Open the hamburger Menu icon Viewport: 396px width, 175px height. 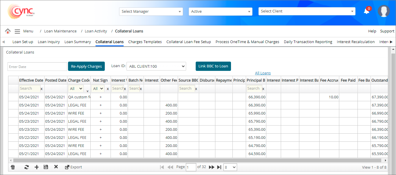tap(17, 31)
